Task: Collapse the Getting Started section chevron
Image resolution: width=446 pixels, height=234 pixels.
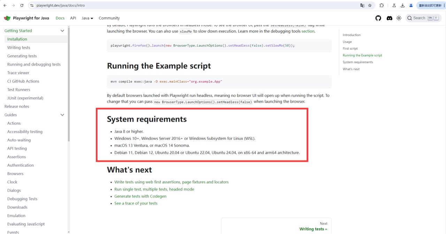Action: [x=62, y=31]
